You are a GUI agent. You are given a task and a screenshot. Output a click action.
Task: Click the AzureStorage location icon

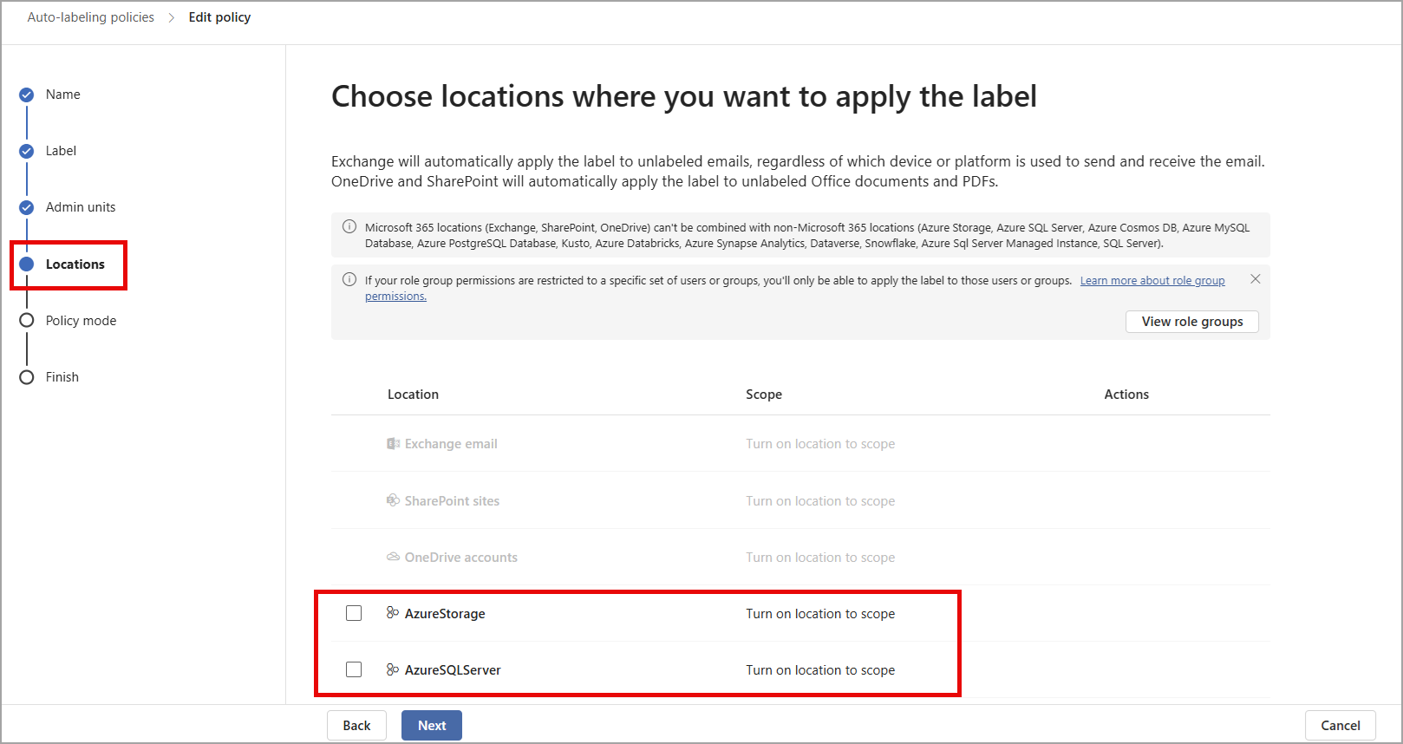point(393,613)
